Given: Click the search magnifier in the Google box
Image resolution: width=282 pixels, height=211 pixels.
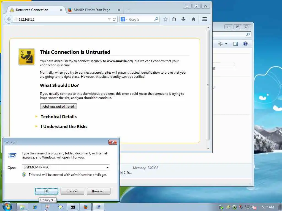Looking at the screenshot, I should [x=156, y=19].
